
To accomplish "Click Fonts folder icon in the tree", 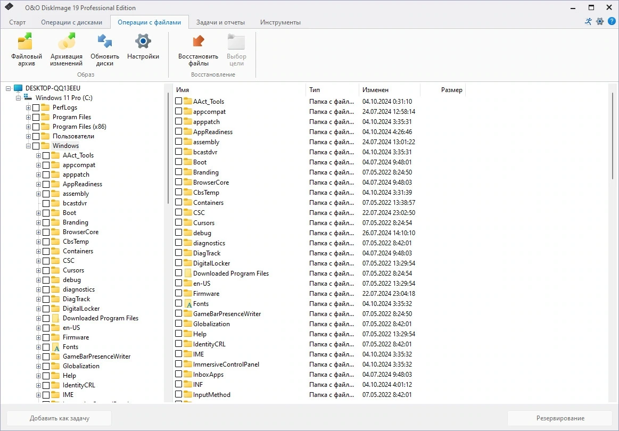I will click(x=56, y=347).
